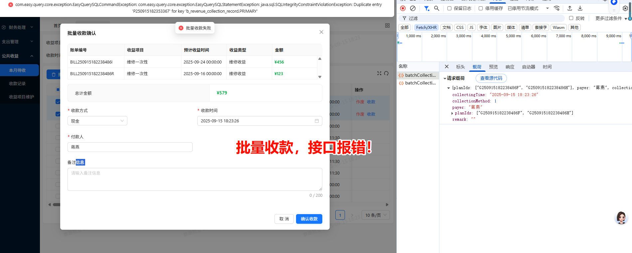The height and width of the screenshot is (253, 632).
Task: Click fullscreen icon above the table
Action: pyautogui.click(x=379, y=73)
